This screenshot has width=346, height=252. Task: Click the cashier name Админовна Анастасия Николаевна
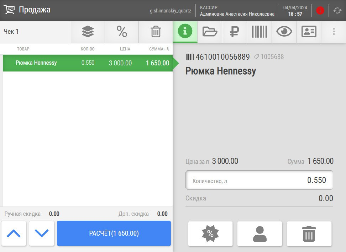[x=237, y=14]
